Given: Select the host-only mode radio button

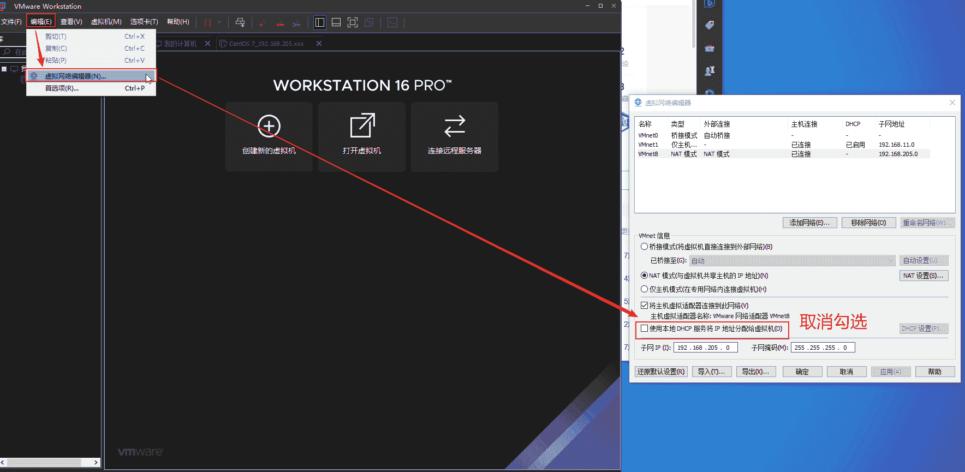Looking at the screenshot, I should 645,289.
